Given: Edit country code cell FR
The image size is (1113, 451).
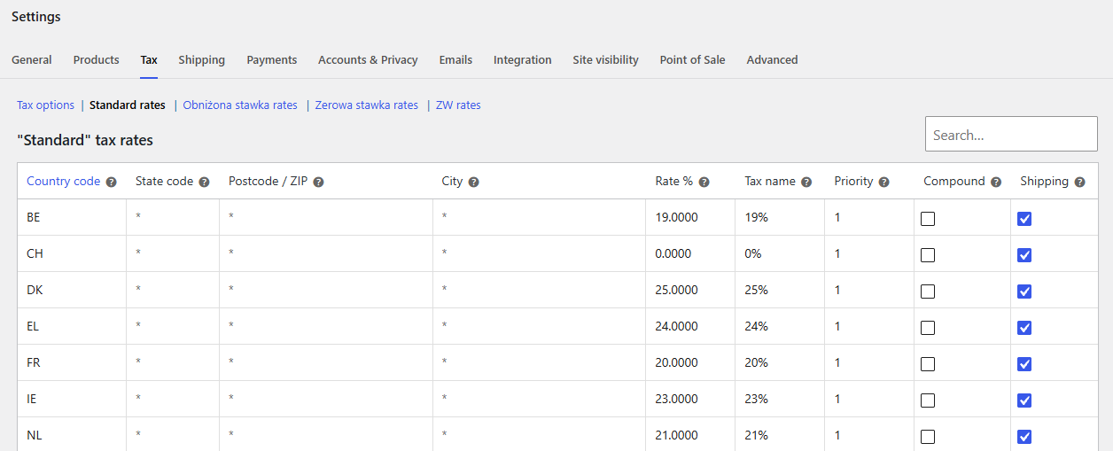Looking at the screenshot, I should (x=72, y=362).
